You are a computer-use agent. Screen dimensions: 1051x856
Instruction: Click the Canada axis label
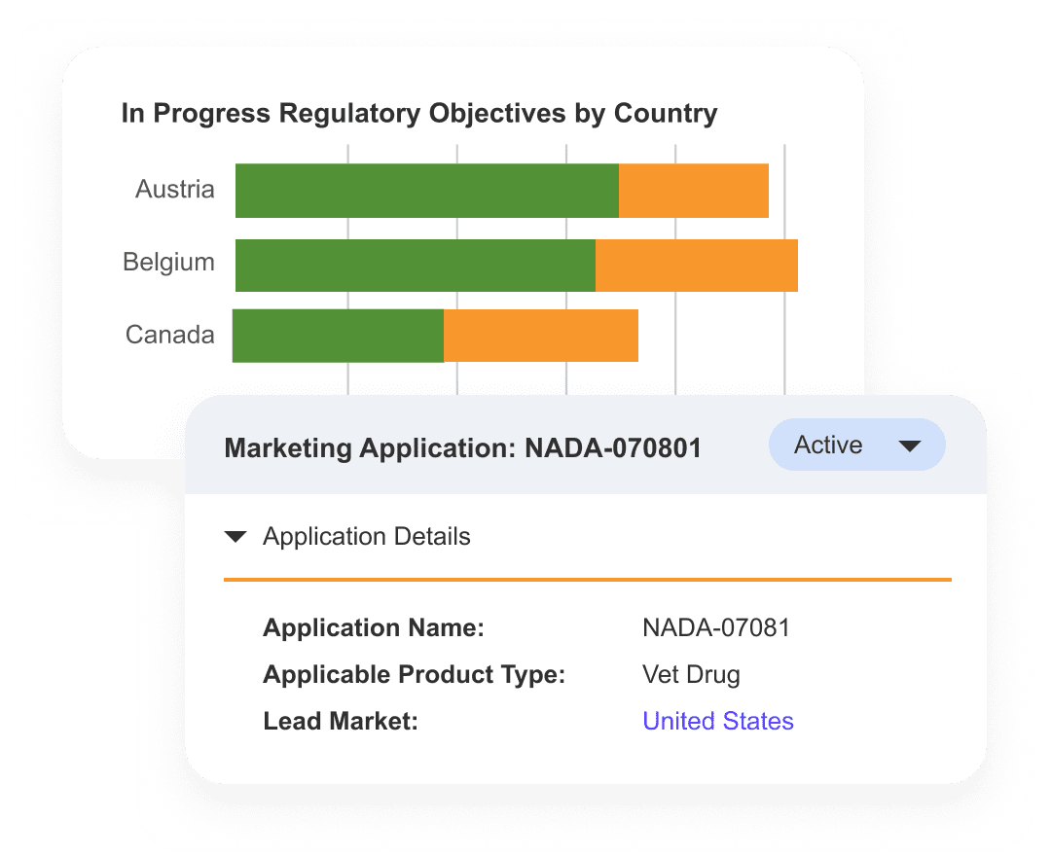coord(170,335)
